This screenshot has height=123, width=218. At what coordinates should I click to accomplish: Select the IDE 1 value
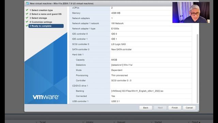[x=114, y=39]
